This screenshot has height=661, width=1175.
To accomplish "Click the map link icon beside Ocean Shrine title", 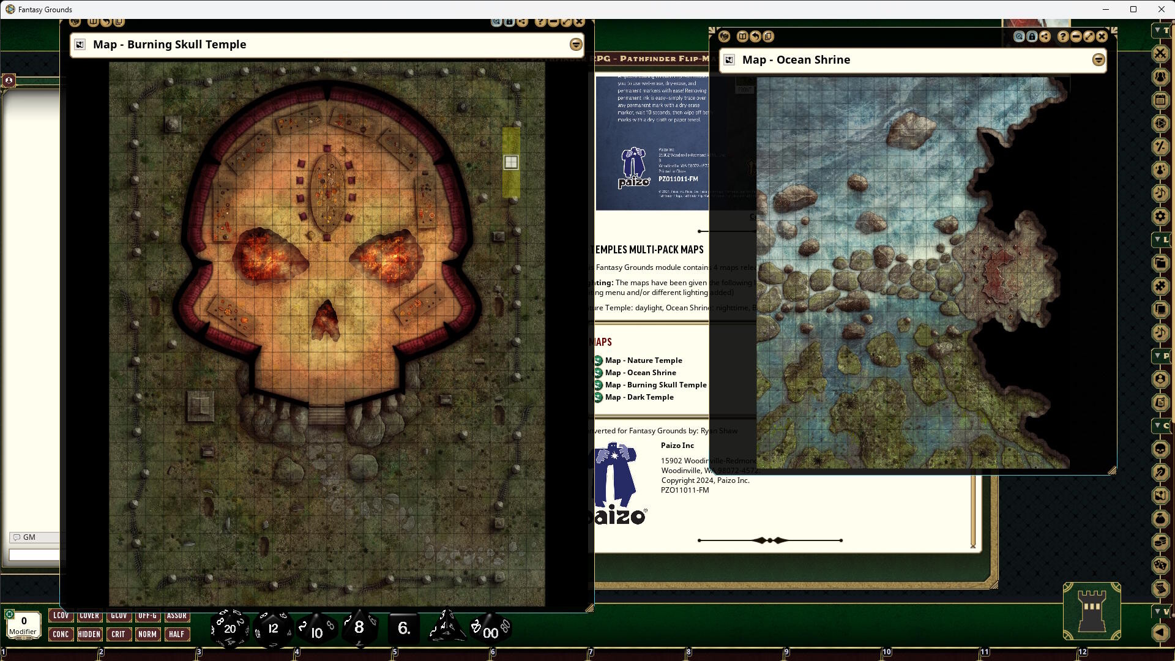I will coord(729,60).
